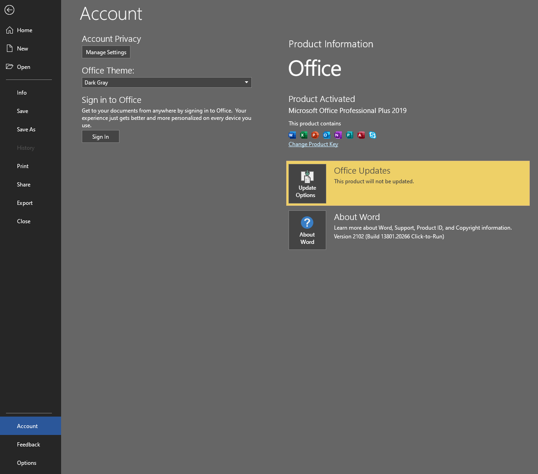Open the Office Theme dropdown arrow
Image resolution: width=538 pixels, height=474 pixels.
(x=246, y=82)
